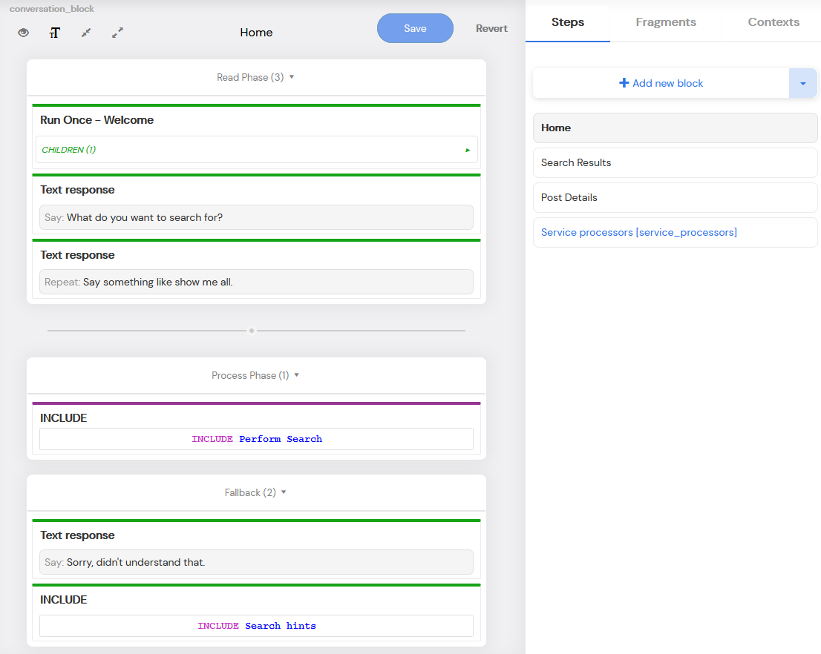Click the divider handle dot between phases
This screenshot has height=654, width=821.
click(x=252, y=331)
